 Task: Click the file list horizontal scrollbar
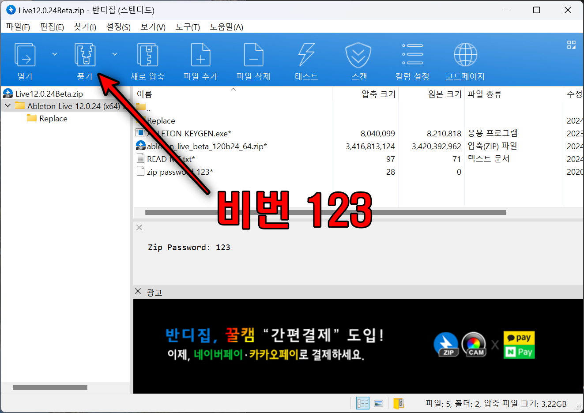[325, 212]
